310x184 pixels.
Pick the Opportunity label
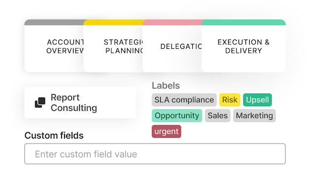click(x=177, y=115)
